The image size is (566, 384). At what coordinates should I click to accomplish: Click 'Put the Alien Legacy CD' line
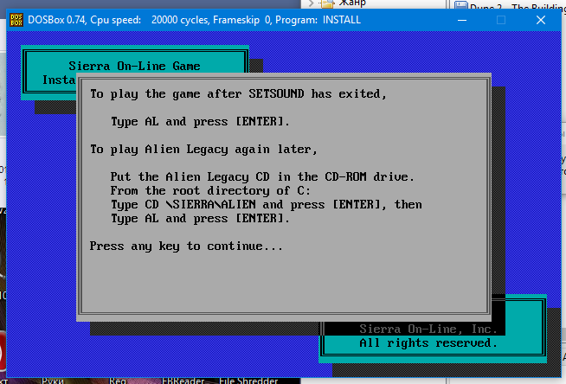point(262,177)
